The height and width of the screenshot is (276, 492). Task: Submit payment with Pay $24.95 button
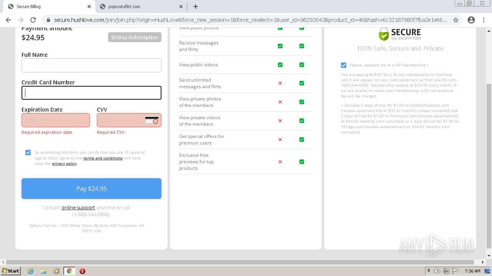tap(91, 189)
